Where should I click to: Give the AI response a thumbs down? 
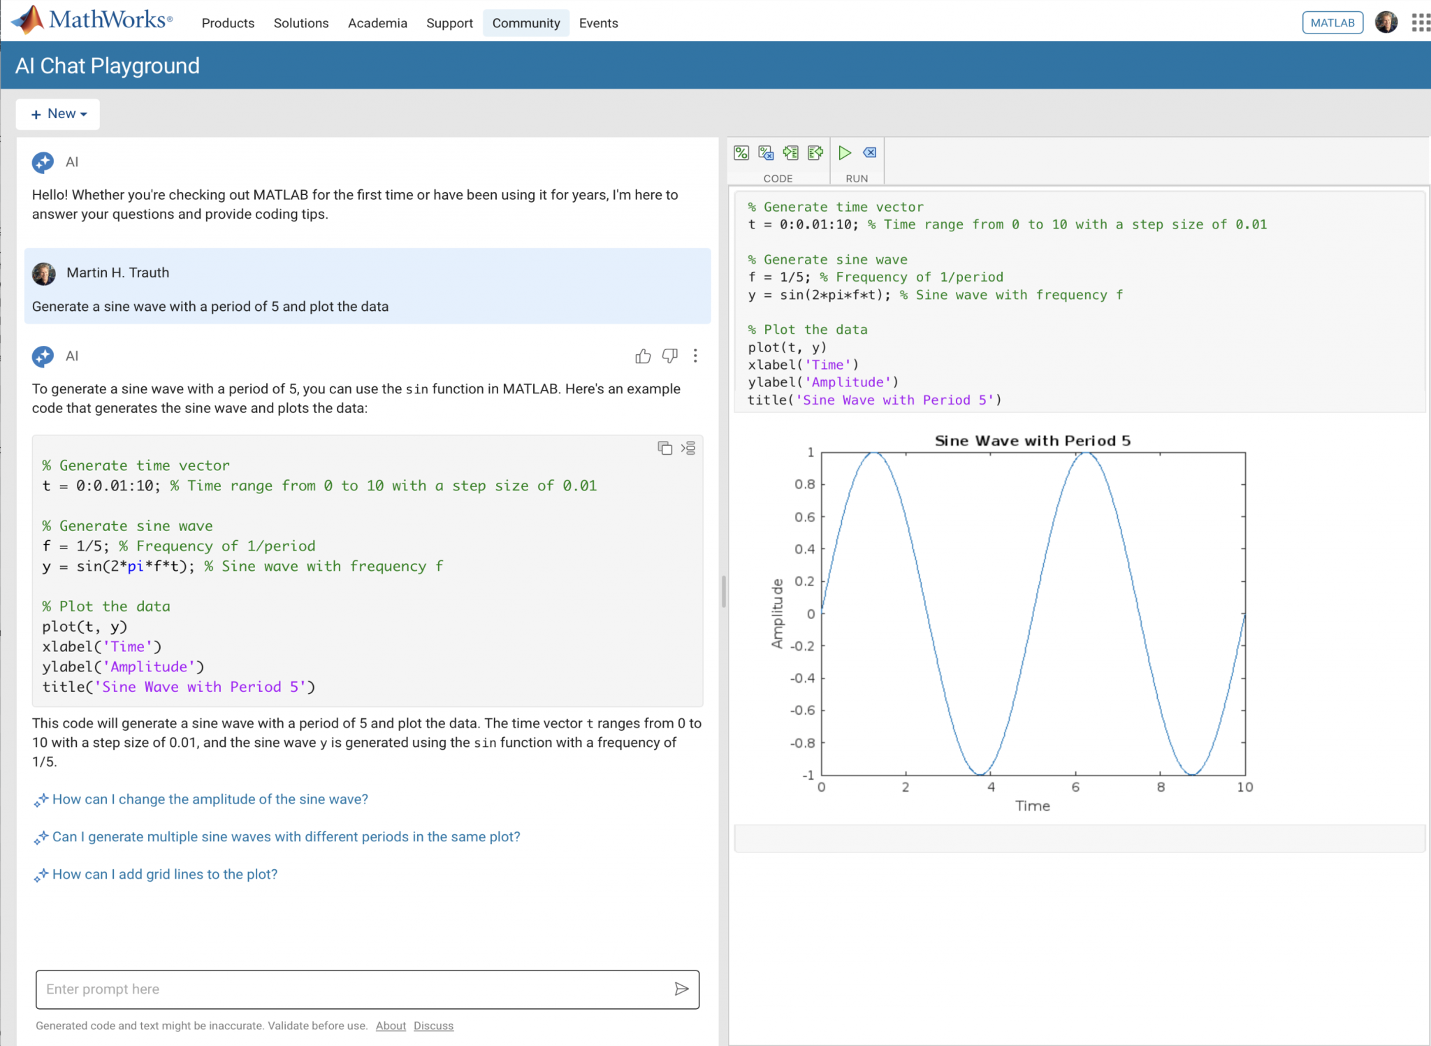point(669,356)
